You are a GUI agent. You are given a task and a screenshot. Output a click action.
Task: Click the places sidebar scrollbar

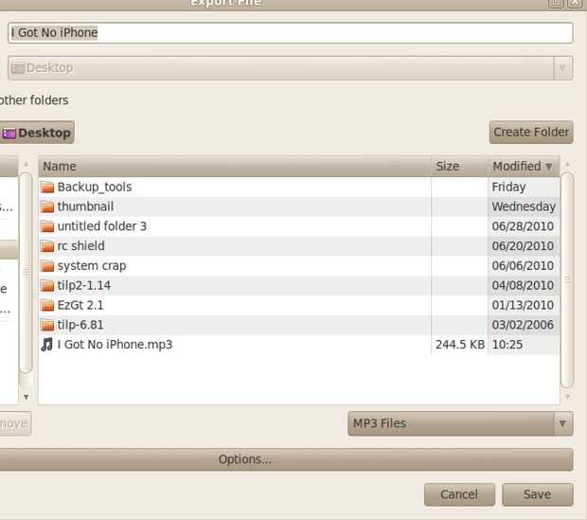pos(26,273)
